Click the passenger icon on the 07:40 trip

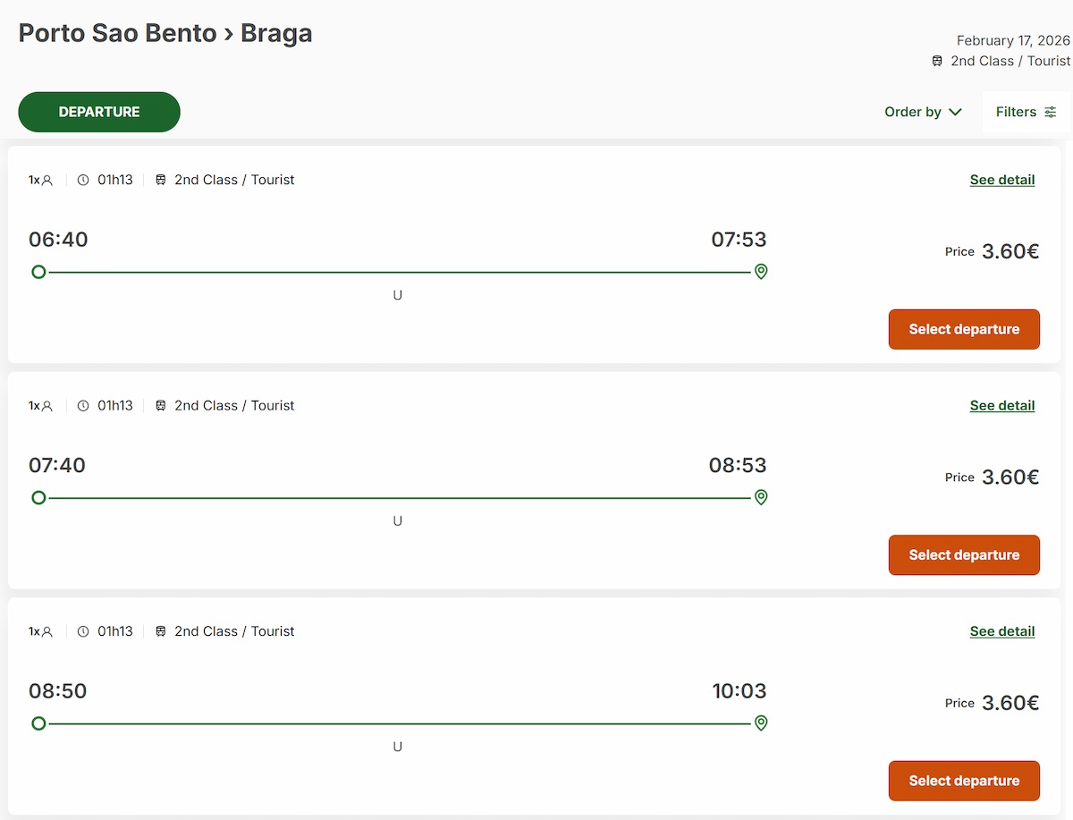[46, 406]
